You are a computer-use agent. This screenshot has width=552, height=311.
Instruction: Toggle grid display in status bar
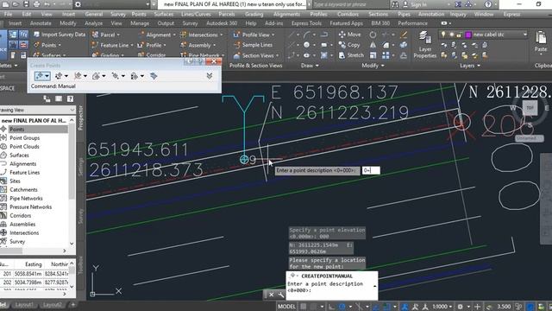304,307
